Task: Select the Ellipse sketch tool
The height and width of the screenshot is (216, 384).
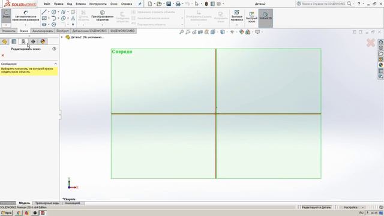Action: point(63,19)
